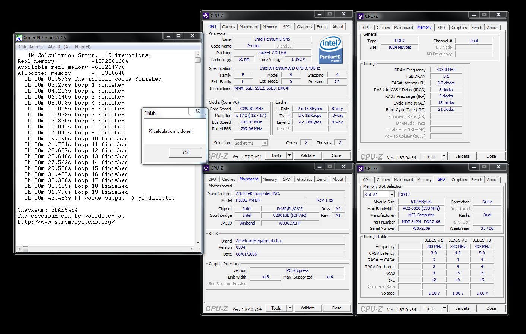Screen dimensions: 526x334
Task: Click the mainboard Model field P5LD2-VM DH
Action: tap(270, 200)
